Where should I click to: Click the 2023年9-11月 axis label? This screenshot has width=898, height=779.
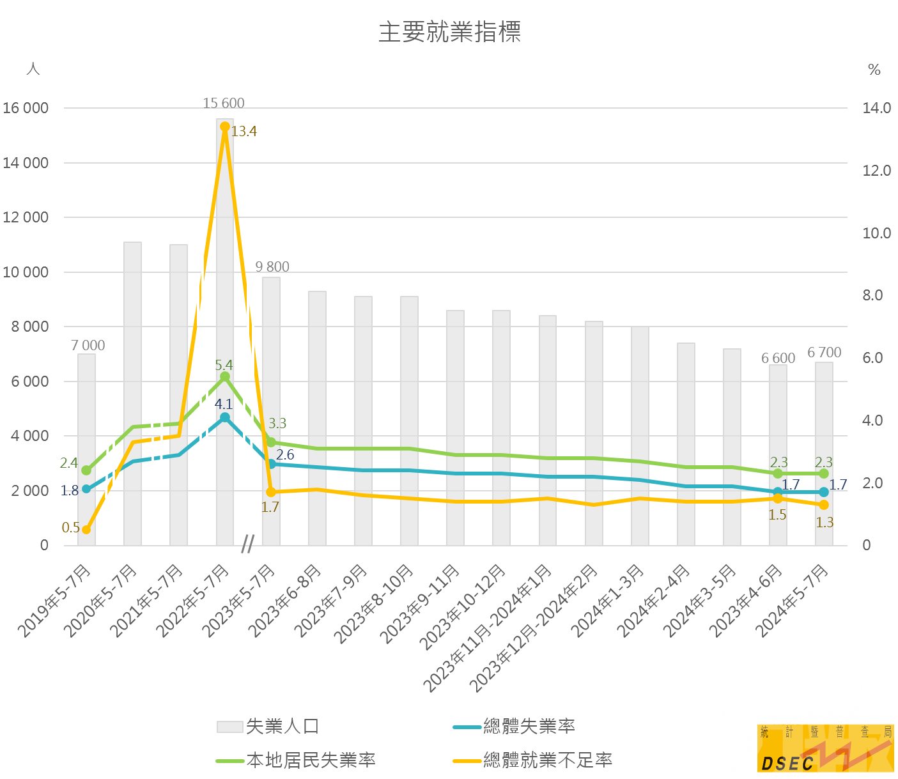tap(420, 605)
